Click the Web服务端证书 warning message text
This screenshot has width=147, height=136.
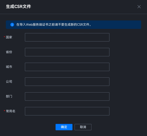[54, 25]
